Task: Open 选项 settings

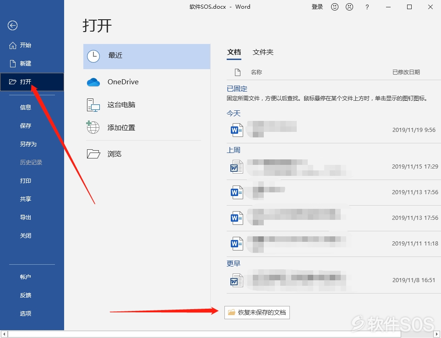Action: (x=26, y=314)
